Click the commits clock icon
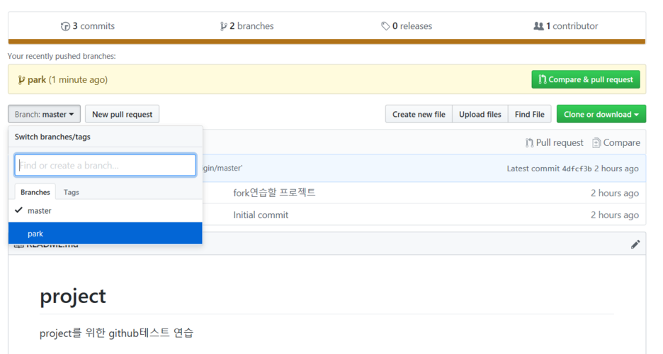The image size is (663, 354). pos(65,27)
